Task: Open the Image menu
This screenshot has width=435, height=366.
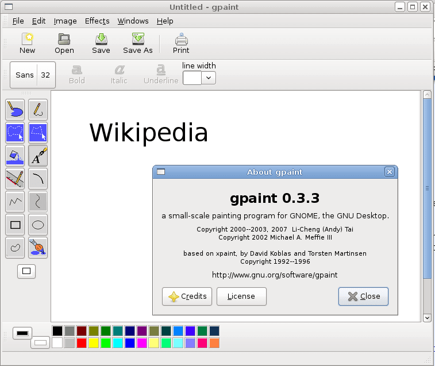Action: pyautogui.click(x=65, y=21)
